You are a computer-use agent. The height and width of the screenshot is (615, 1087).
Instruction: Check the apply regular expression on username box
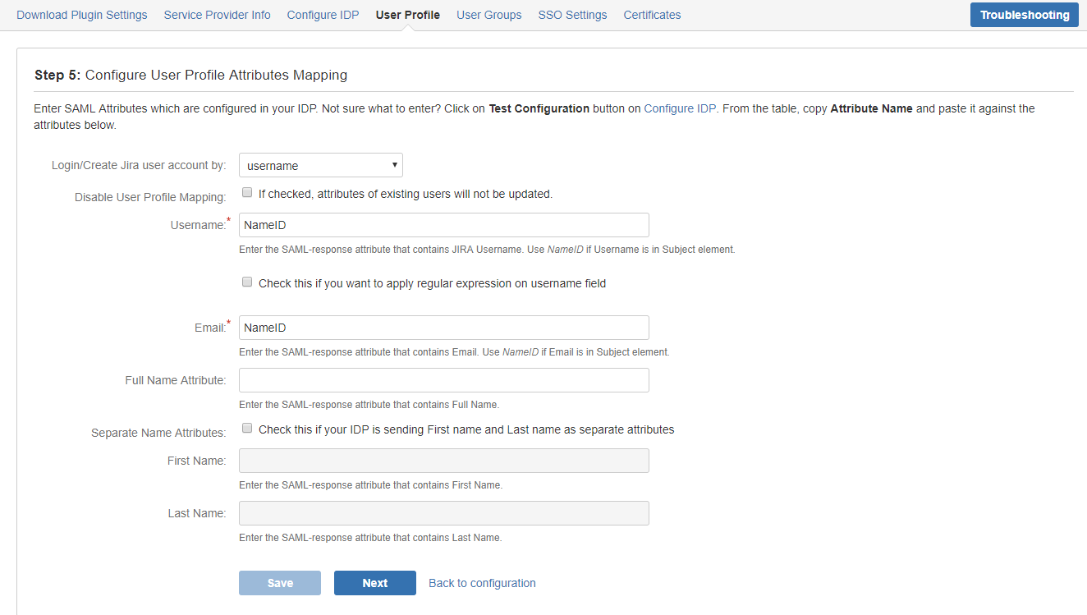tap(247, 282)
